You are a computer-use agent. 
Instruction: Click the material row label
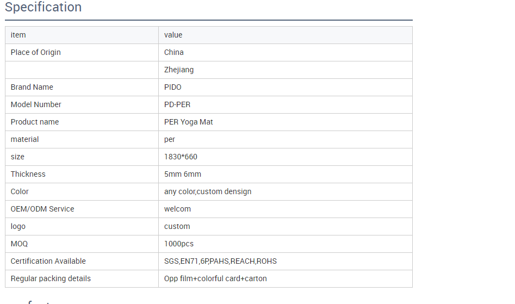tap(25, 139)
